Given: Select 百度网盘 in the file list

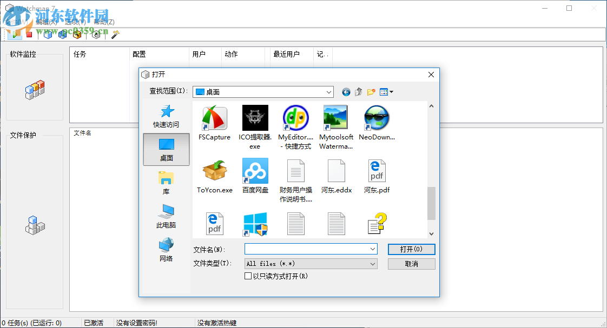Looking at the screenshot, I should (x=255, y=171).
